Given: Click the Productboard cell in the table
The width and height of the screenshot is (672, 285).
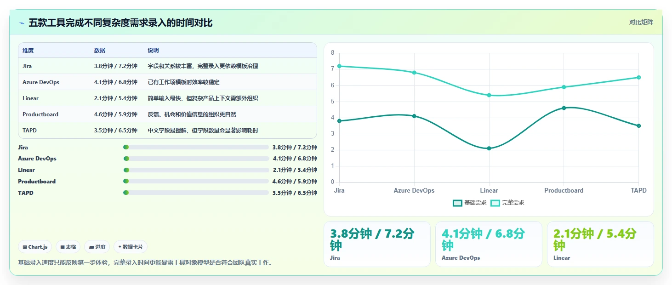Looking at the screenshot, I should (40, 114).
